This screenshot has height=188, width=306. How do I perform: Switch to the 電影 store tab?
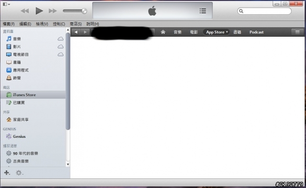click(194, 32)
